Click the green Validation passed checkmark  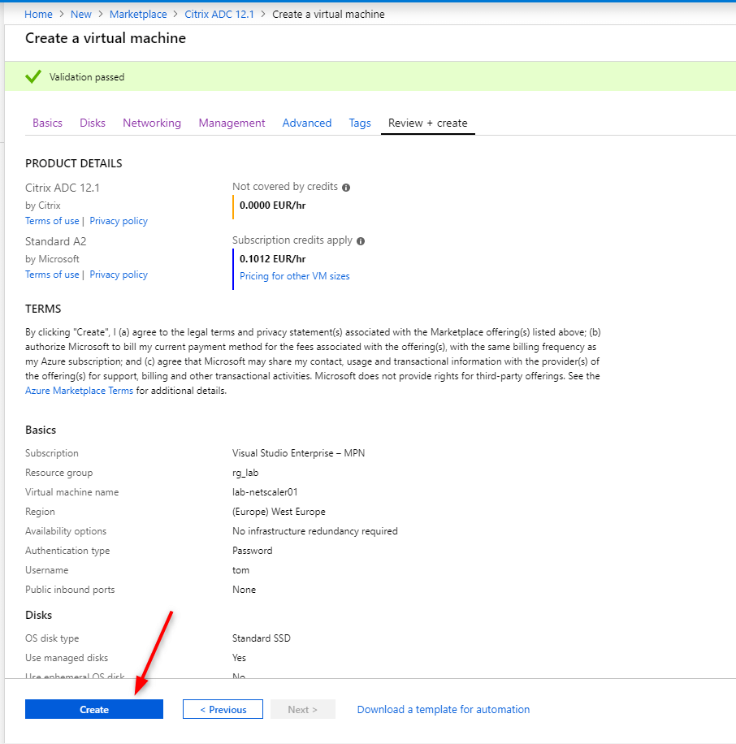point(33,76)
